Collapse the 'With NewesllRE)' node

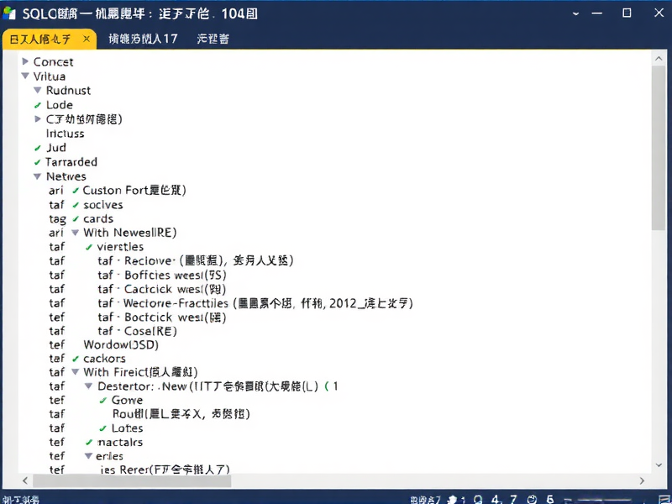point(75,233)
